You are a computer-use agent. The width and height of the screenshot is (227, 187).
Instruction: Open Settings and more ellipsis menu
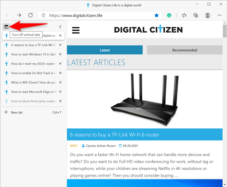coord(220,15)
